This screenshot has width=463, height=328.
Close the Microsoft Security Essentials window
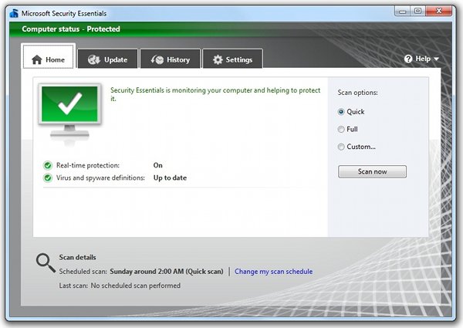(x=439, y=12)
